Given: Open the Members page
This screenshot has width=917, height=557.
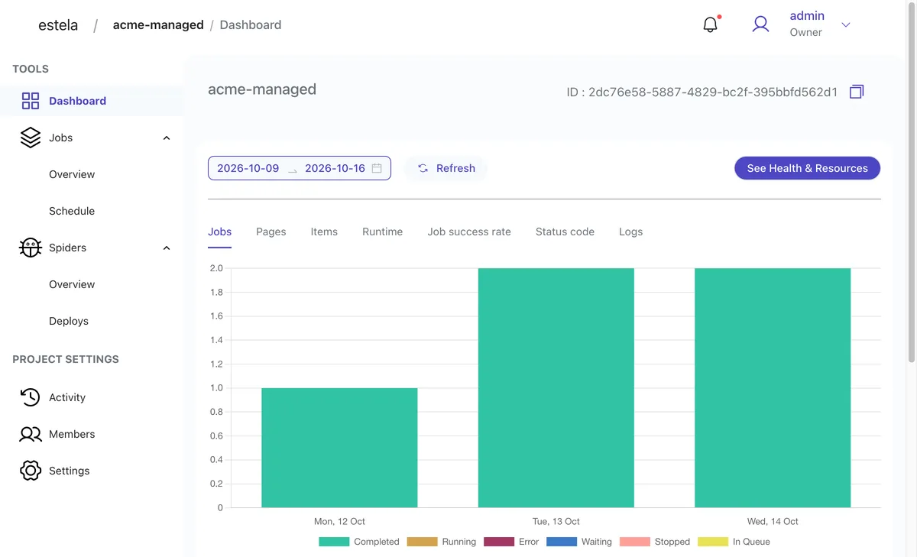Looking at the screenshot, I should tap(72, 434).
